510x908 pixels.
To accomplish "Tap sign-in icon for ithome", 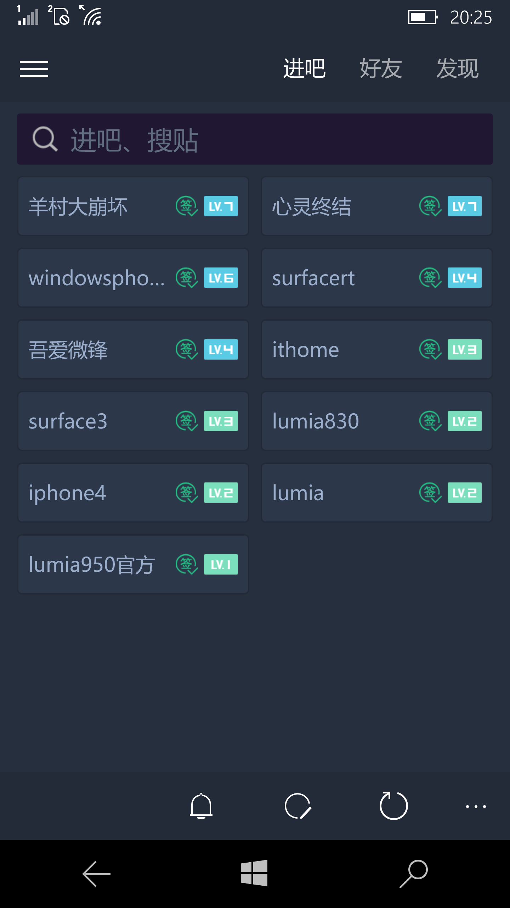I will [430, 349].
